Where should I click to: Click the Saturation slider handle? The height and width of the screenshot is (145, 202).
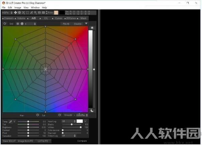tap(28, 136)
